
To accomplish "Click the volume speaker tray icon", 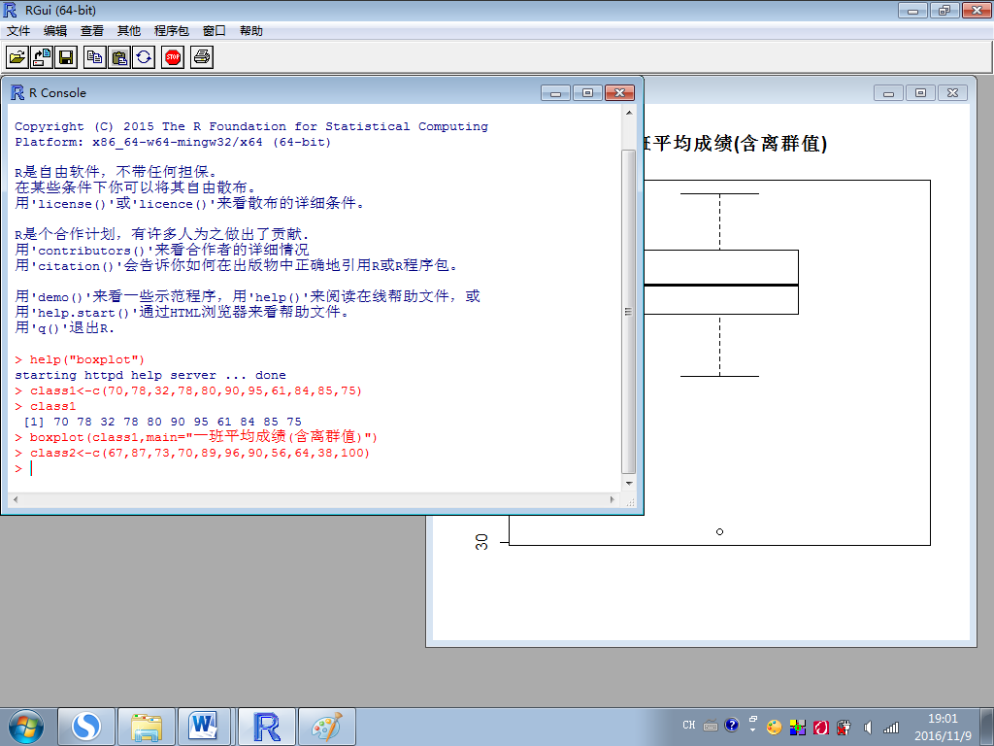I will pyautogui.click(x=868, y=728).
